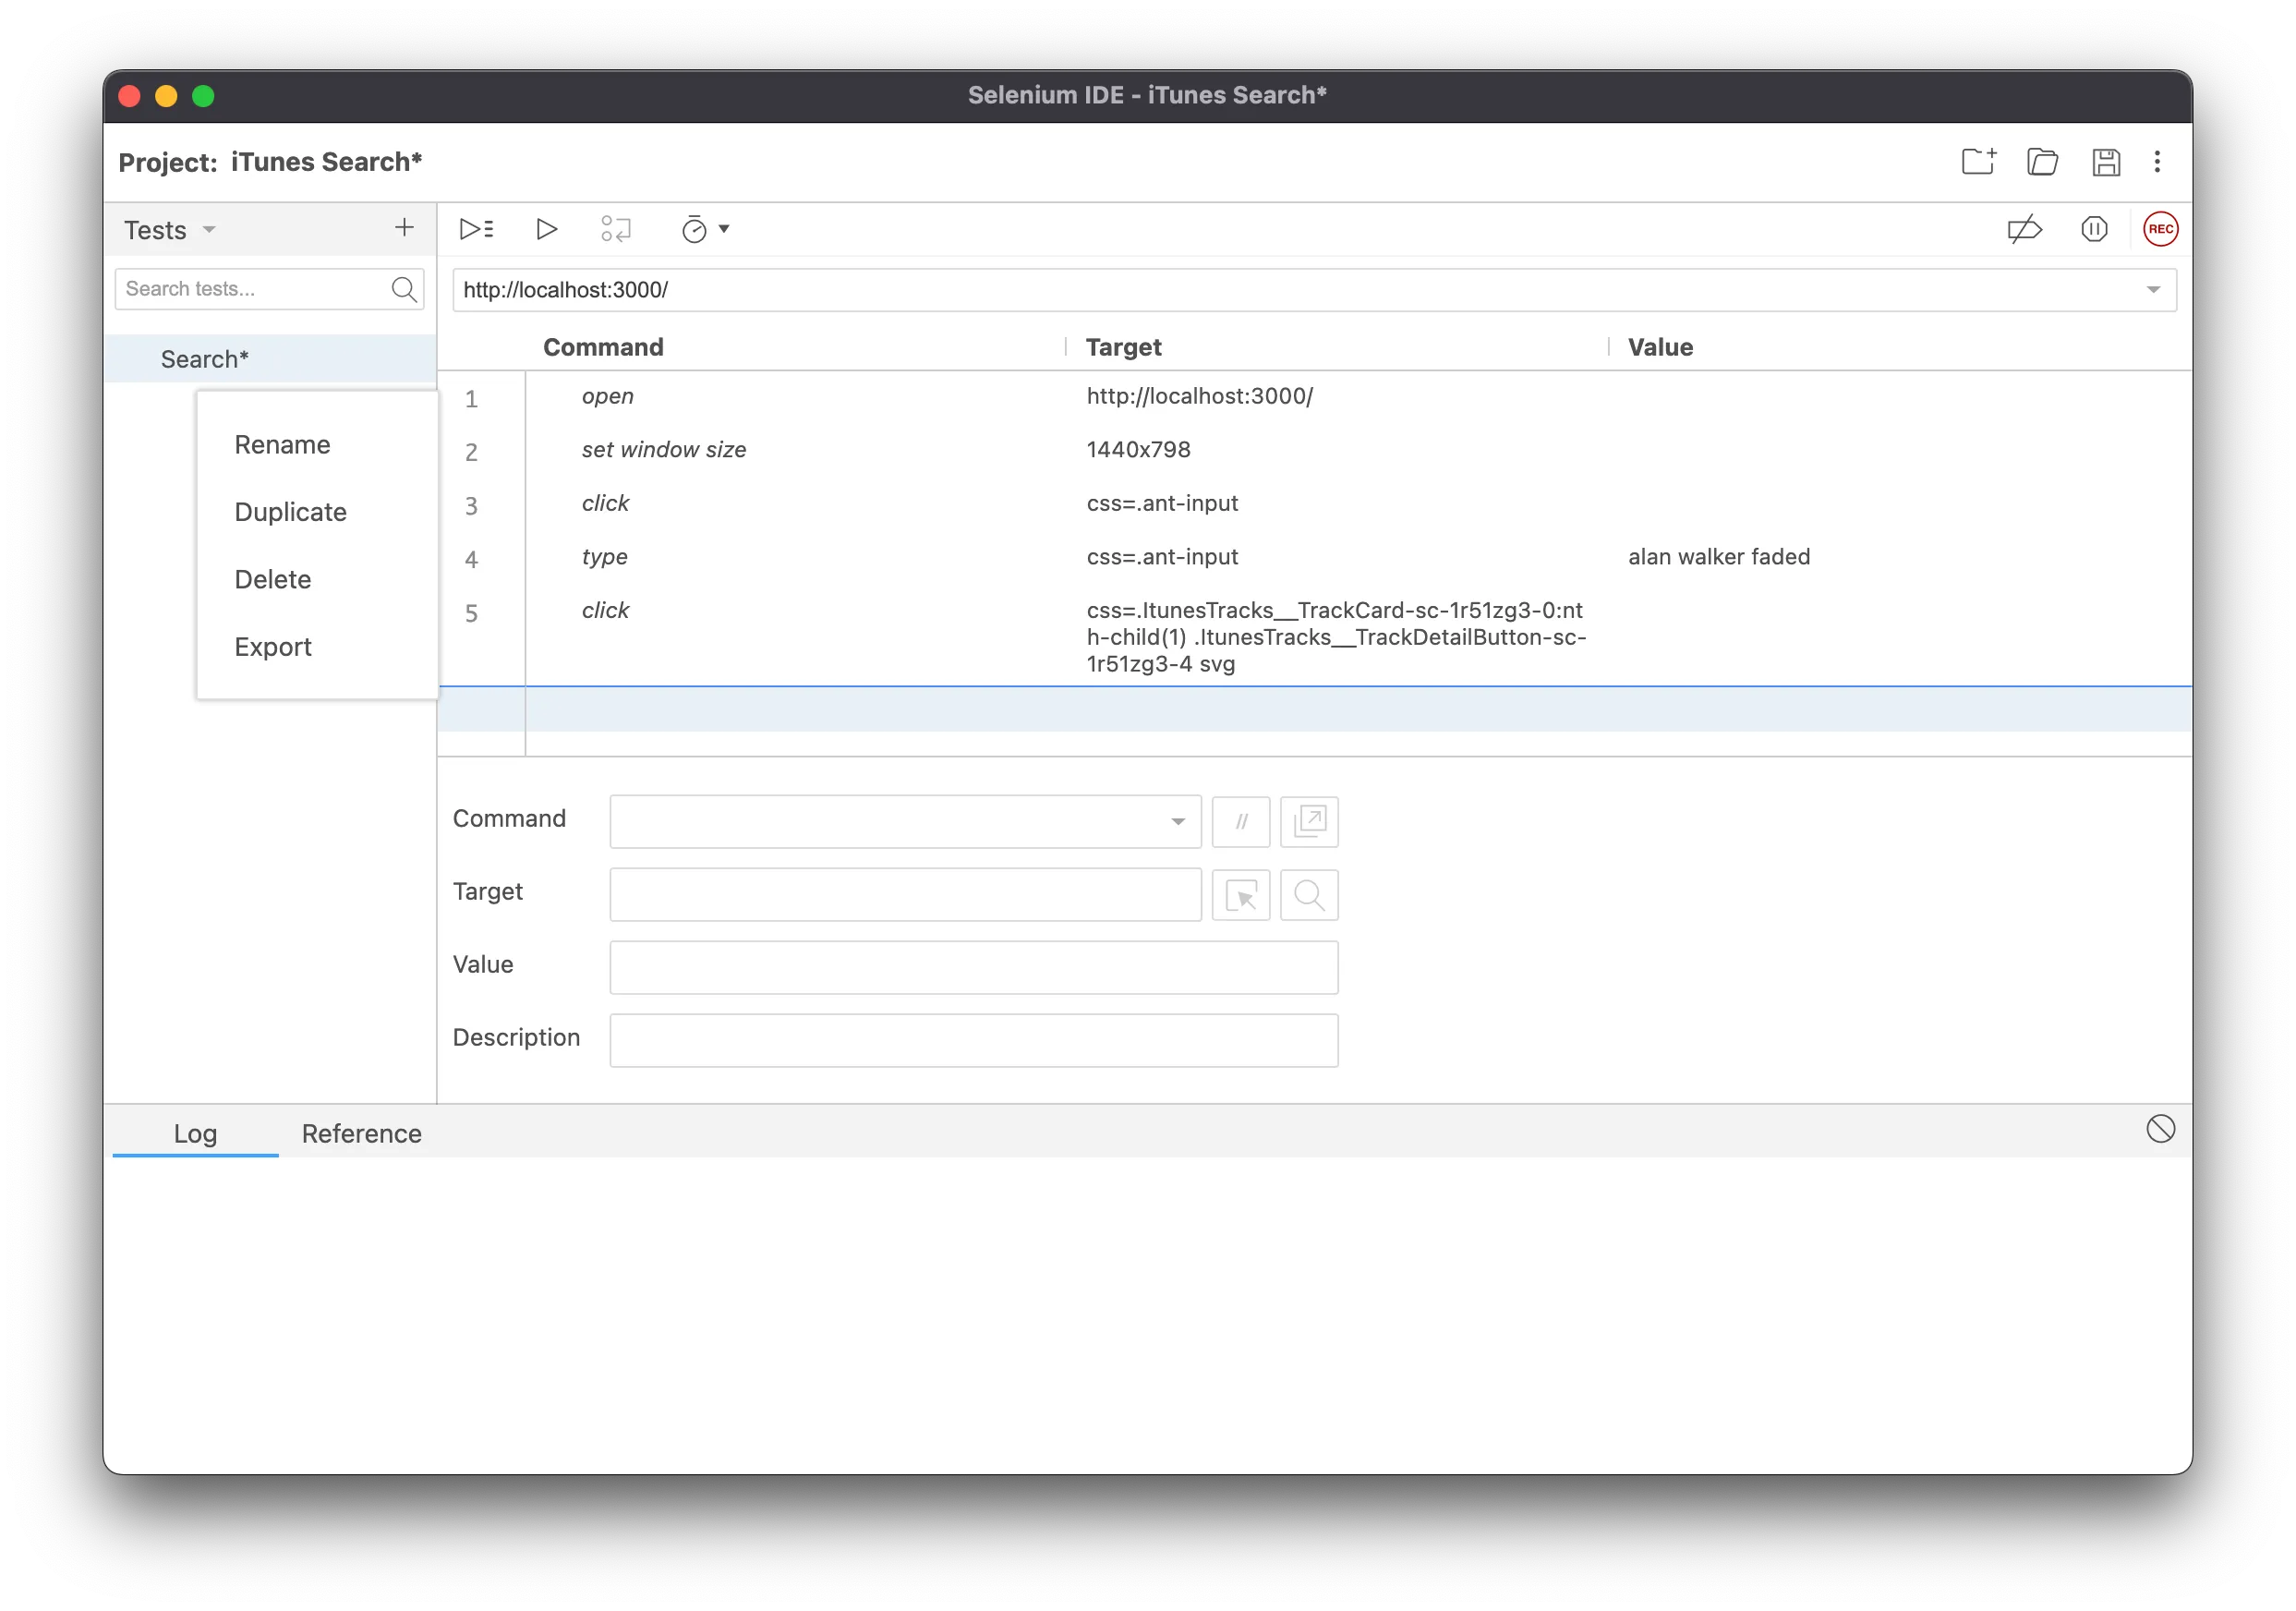The height and width of the screenshot is (1611, 2296).
Task: Disable breakpoints icon
Action: 2024,229
